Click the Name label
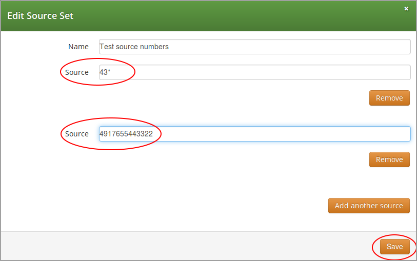Screen dimensions: 417x261 tap(78, 47)
